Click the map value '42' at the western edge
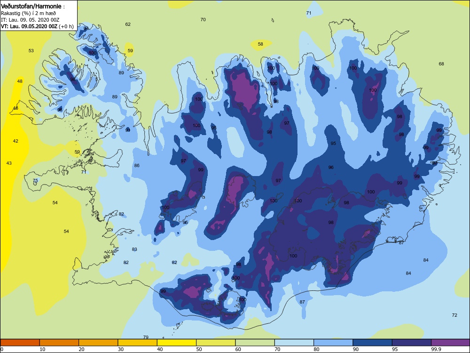The image size is (470, 353). (16, 141)
